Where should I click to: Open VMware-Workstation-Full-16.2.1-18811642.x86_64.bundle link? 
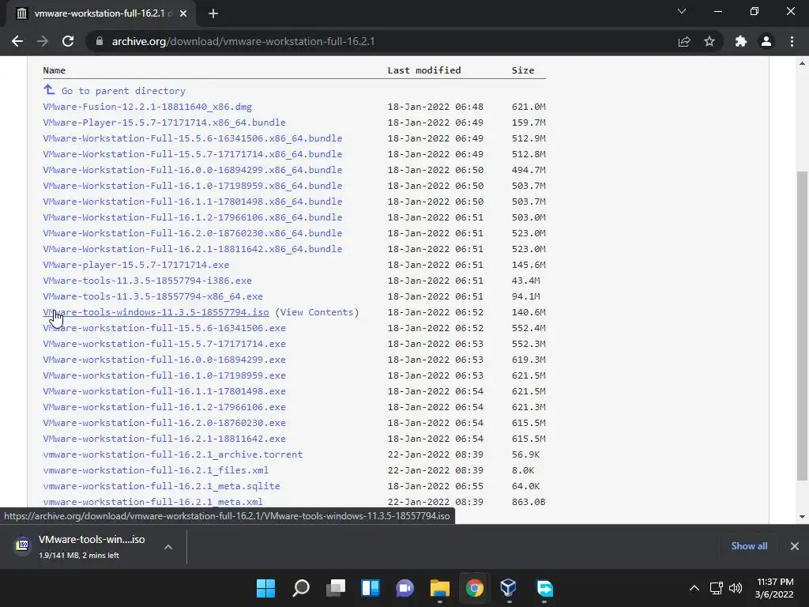click(193, 249)
